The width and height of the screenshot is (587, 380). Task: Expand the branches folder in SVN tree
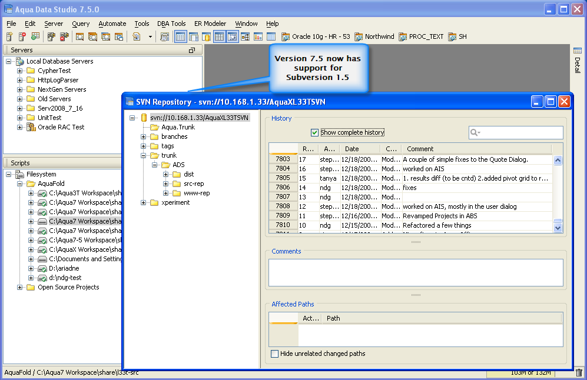click(144, 137)
